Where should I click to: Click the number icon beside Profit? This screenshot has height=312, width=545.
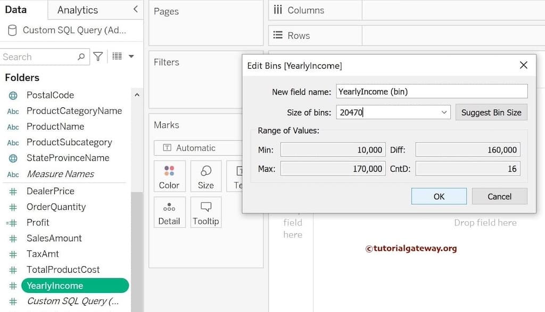click(x=11, y=222)
